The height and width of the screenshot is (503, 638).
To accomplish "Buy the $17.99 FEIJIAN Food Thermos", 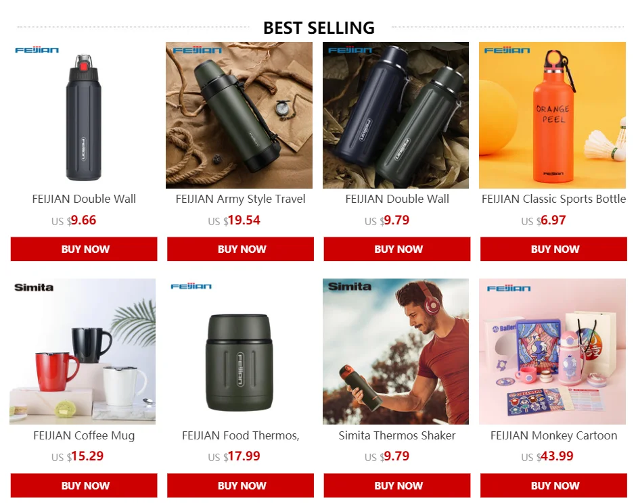I will point(240,485).
